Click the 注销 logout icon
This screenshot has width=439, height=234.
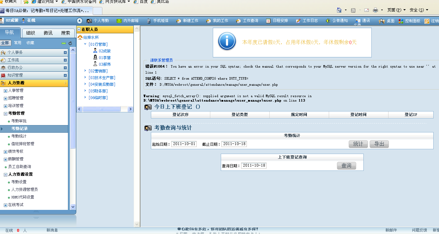[427, 21]
